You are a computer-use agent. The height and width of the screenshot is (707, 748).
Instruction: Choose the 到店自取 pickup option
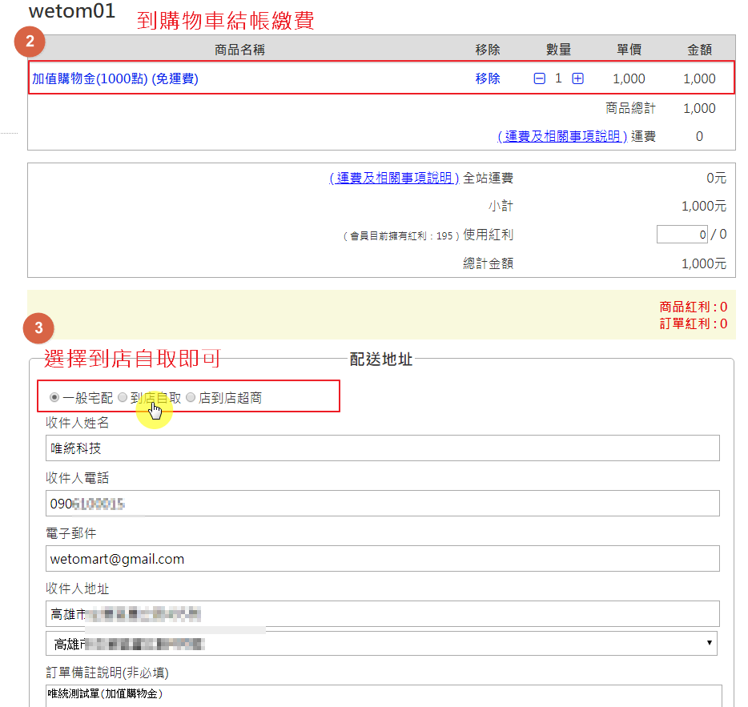123,397
